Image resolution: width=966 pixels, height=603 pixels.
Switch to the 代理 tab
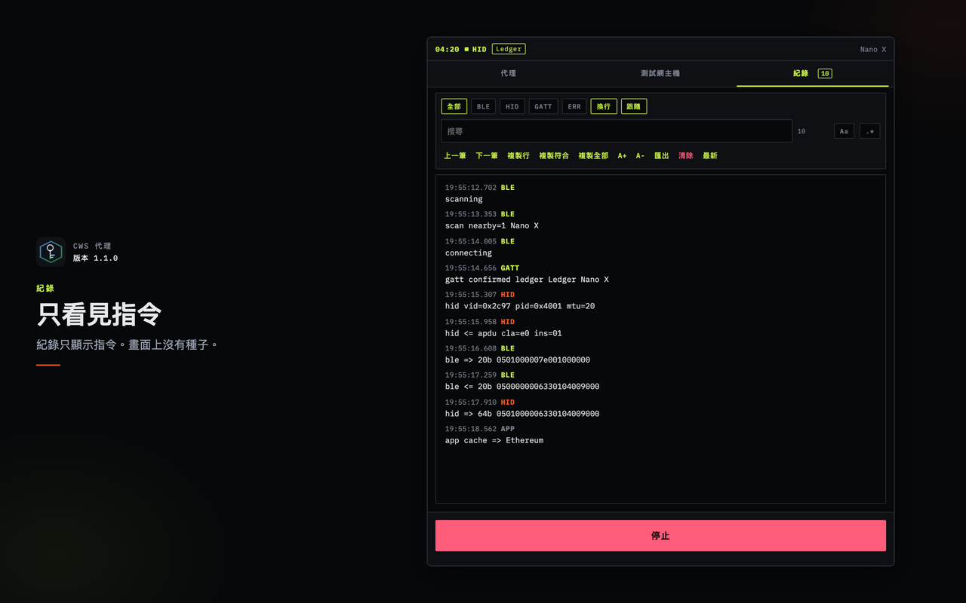508,74
